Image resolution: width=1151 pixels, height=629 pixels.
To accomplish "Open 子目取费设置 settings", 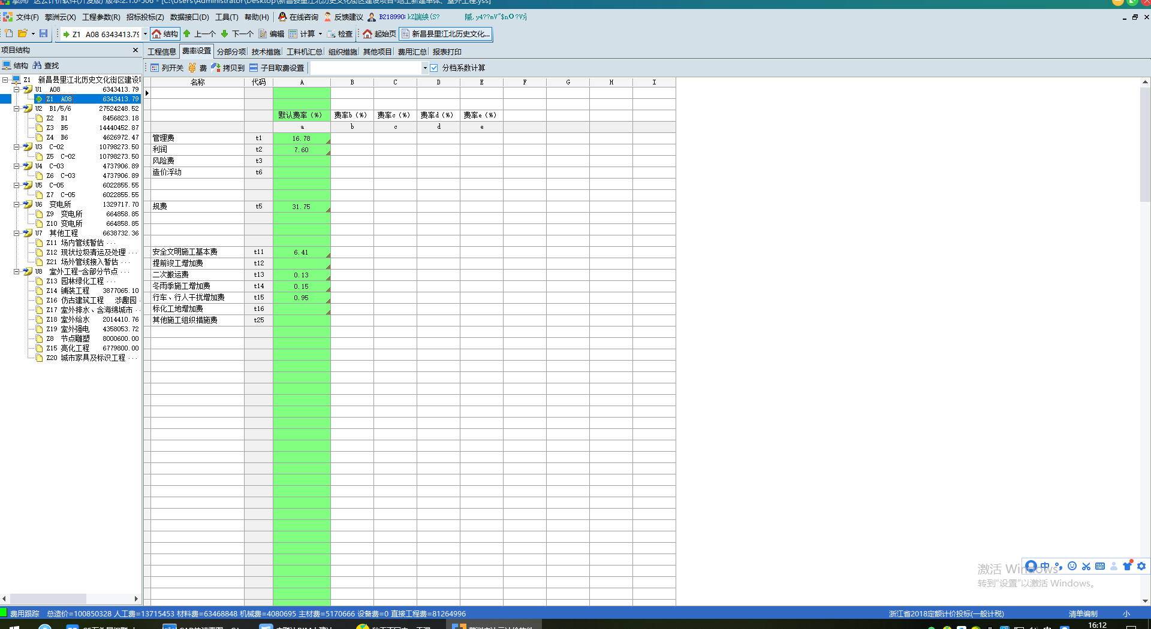I will tap(277, 68).
